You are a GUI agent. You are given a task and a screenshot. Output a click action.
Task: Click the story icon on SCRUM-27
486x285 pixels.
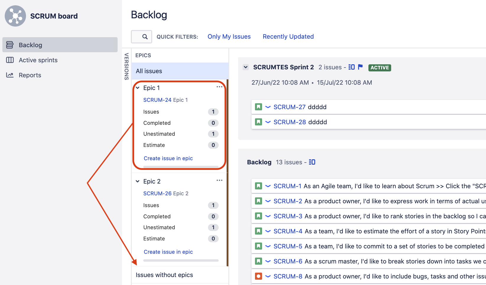[259, 107]
